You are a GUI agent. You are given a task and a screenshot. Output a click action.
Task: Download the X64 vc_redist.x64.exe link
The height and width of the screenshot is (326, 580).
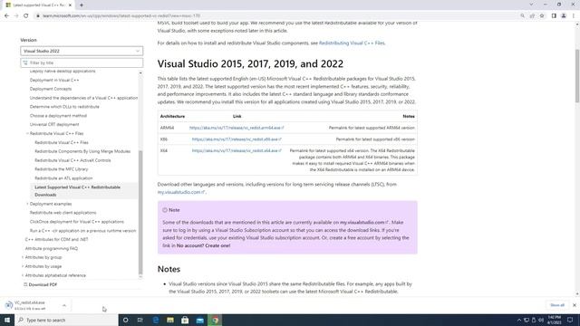(x=237, y=150)
